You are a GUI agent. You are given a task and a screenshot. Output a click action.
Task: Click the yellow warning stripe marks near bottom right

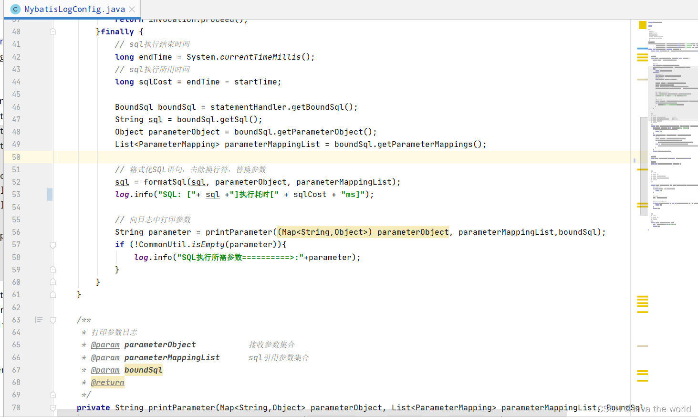(642, 375)
